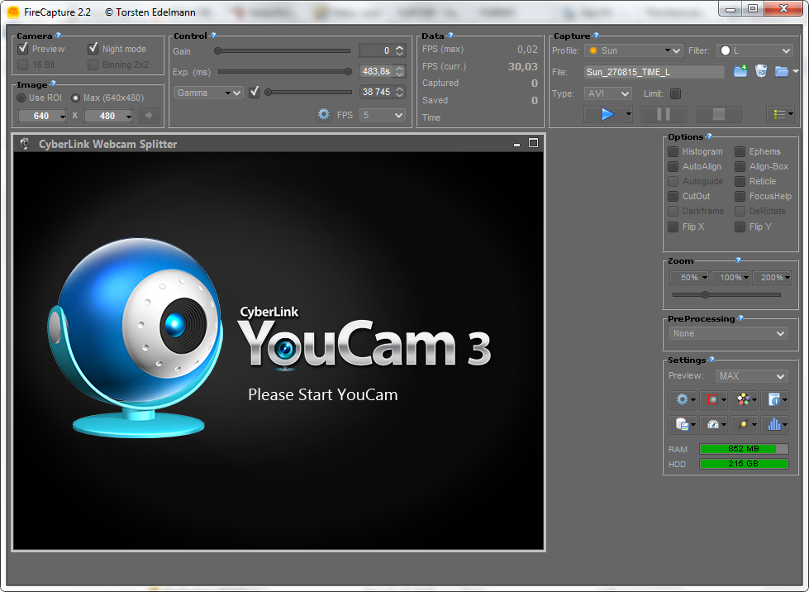Viewport: 809px width, 592px height.
Task: Enable the Histogram option checkbox
Action: [673, 151]
